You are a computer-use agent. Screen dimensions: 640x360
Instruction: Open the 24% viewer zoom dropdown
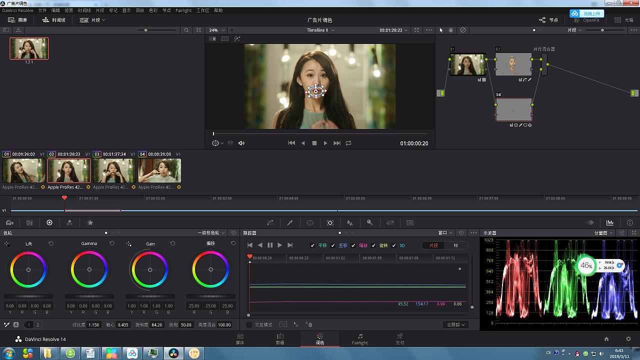pyautogui.click(x=217, y=30)
